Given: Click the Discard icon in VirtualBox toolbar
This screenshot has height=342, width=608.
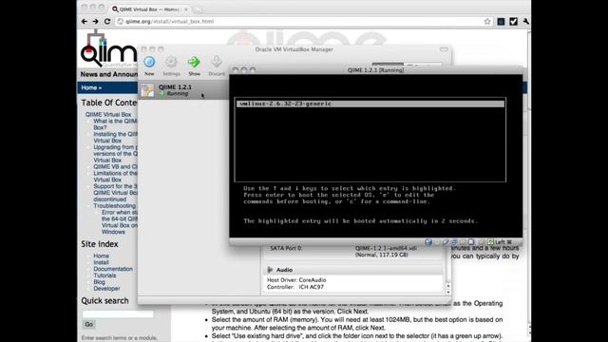Looking at the screenshot, I should point(217,62).
